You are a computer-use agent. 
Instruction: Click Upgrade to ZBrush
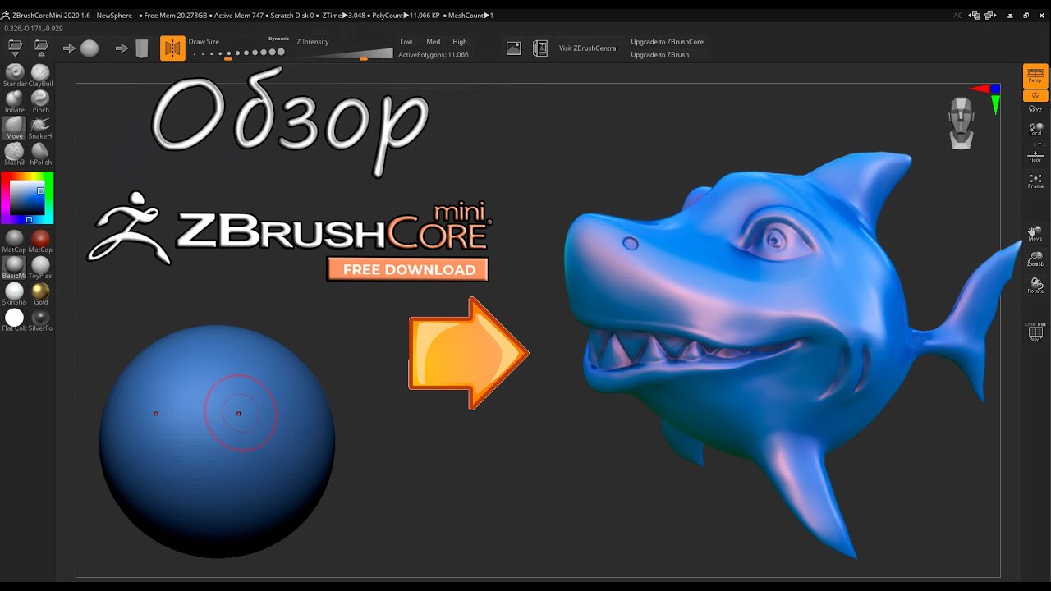[x=659, y=55]
